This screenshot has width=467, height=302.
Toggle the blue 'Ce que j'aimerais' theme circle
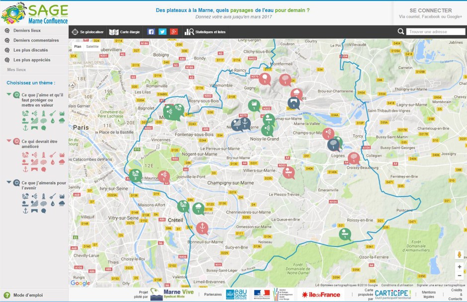tap(16, 183)
